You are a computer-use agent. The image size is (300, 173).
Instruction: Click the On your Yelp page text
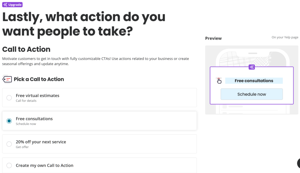point(285,37)
